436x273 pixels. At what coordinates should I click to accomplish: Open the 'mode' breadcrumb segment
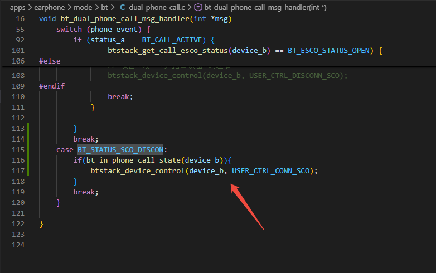pos(83,7)
